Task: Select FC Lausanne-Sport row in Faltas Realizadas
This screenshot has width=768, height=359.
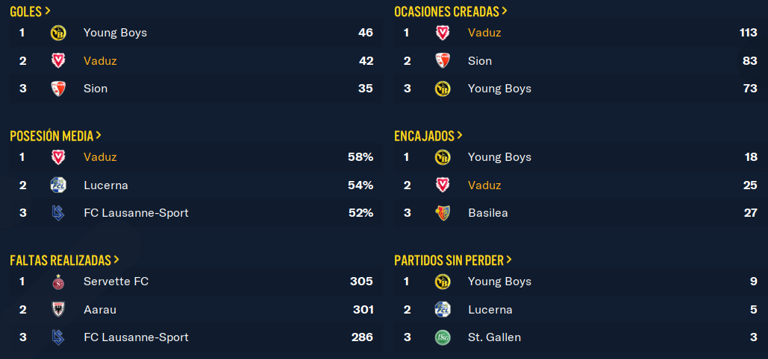Action: coord(196,337)
